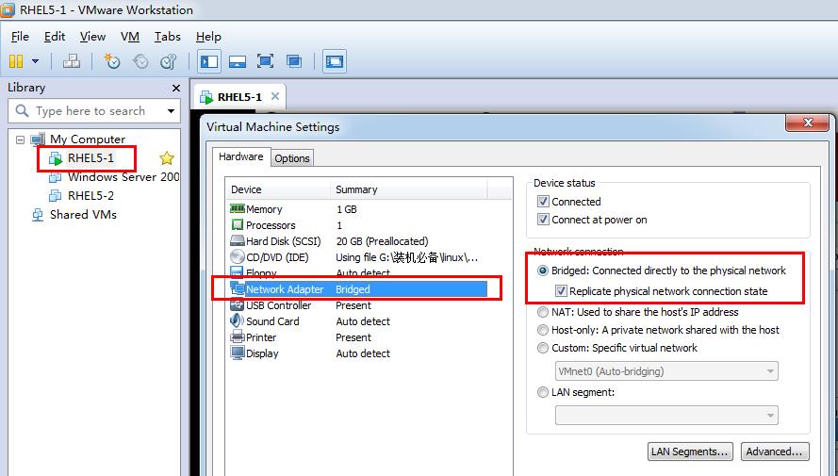Open the Edit menu
The width and height of the screenshot is (838, 476).
click(55, 37)
